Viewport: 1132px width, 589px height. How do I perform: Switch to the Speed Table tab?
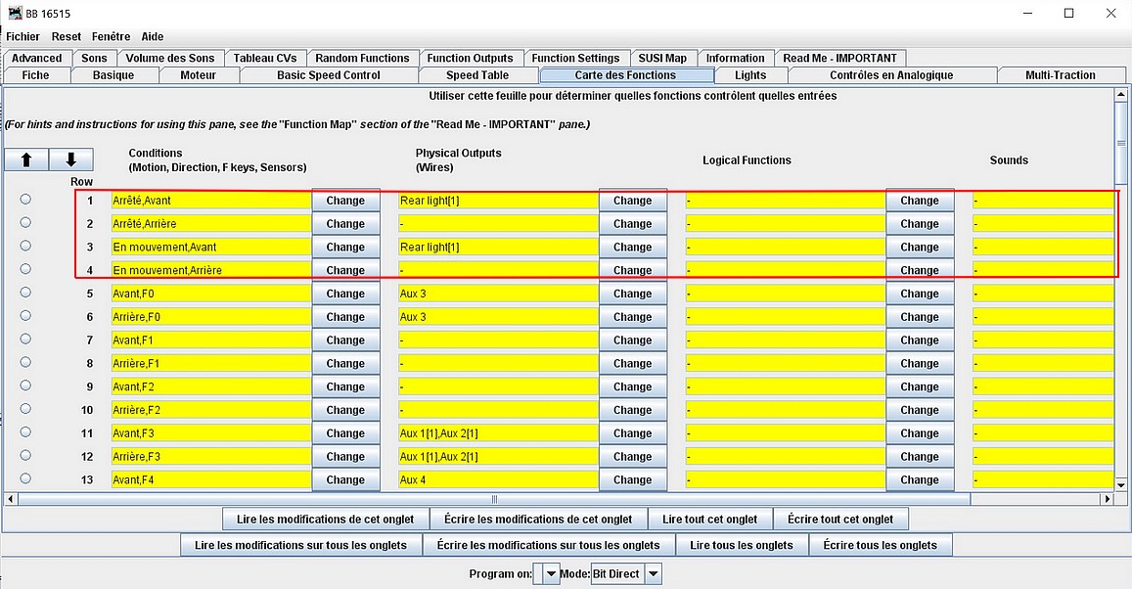click(x=477, y=75)
